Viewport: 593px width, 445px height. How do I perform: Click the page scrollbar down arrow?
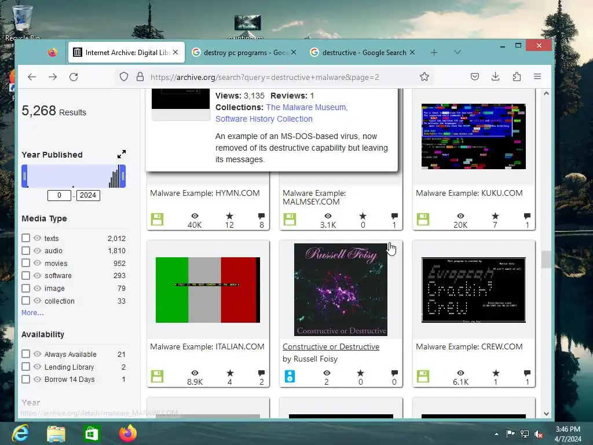(546, 413)
